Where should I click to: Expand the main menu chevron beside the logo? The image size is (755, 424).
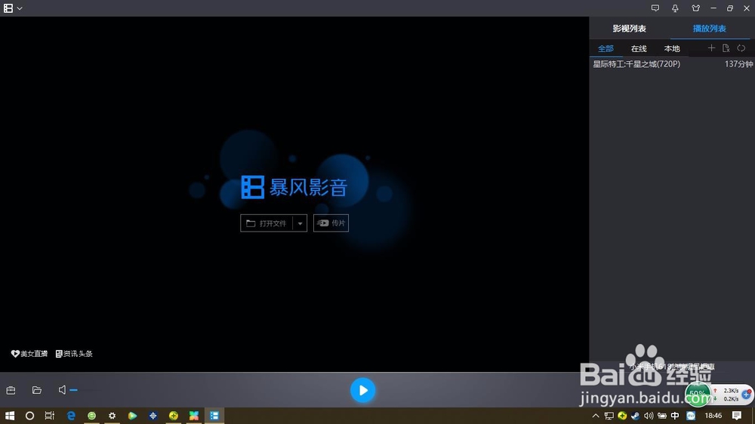(x=20, y=8)
